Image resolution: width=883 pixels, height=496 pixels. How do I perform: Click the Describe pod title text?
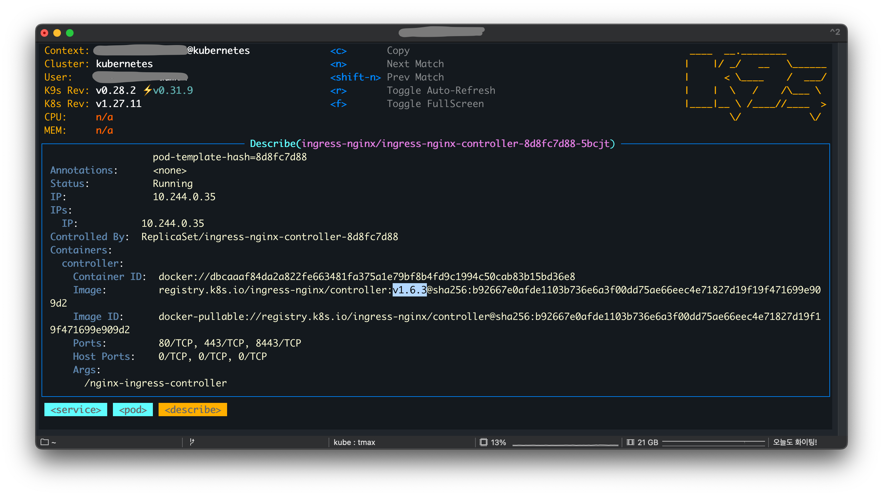432,143
